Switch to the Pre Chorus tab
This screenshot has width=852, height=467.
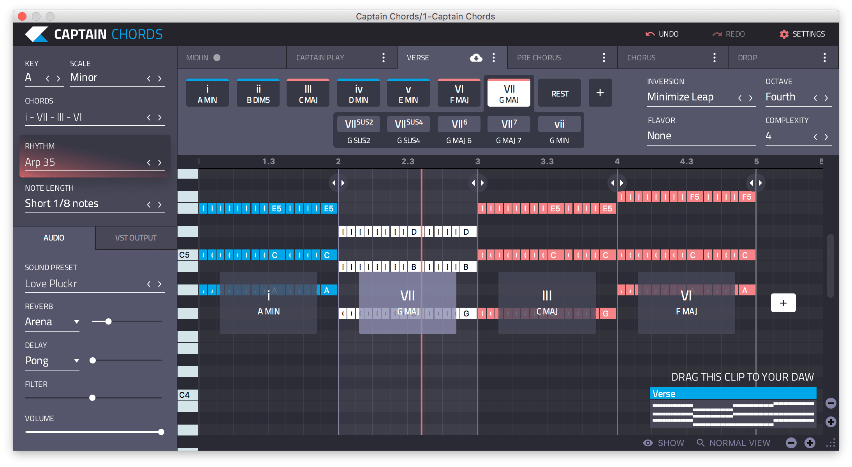pos(539,58)
